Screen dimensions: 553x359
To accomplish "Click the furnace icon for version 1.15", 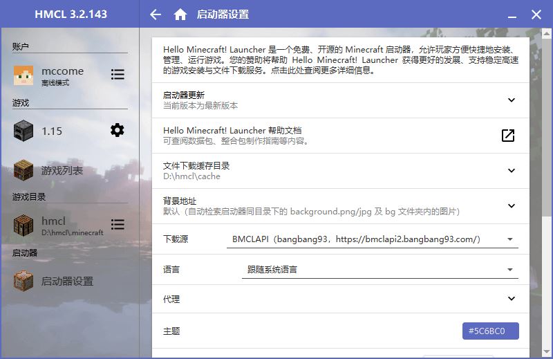I will pos(24,131).
